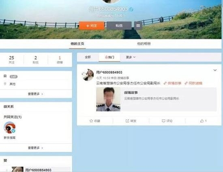Click 查看更多 under the profile info
Image resolution: width=223 pixels, height=172 pixels.
pos(35,94)
